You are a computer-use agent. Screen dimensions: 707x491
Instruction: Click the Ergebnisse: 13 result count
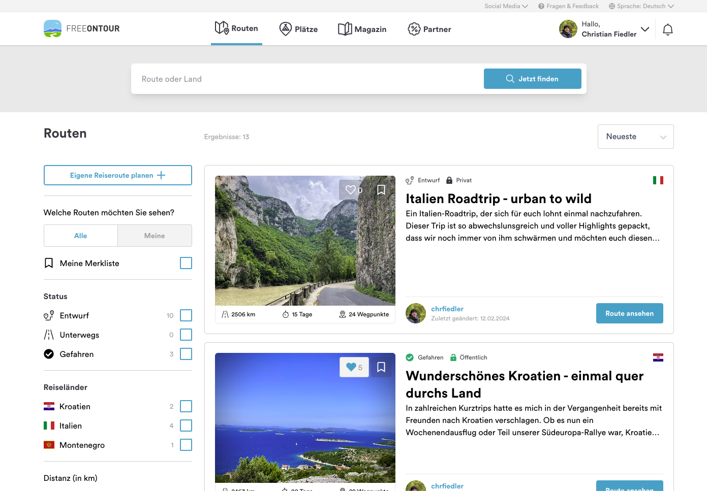[227, 137]
